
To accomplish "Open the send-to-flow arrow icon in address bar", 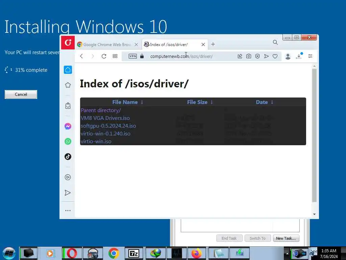I will coord(266,56).
